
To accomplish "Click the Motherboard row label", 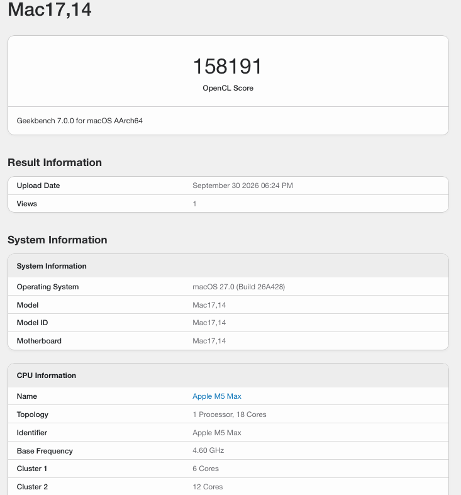I will [39, 341].
